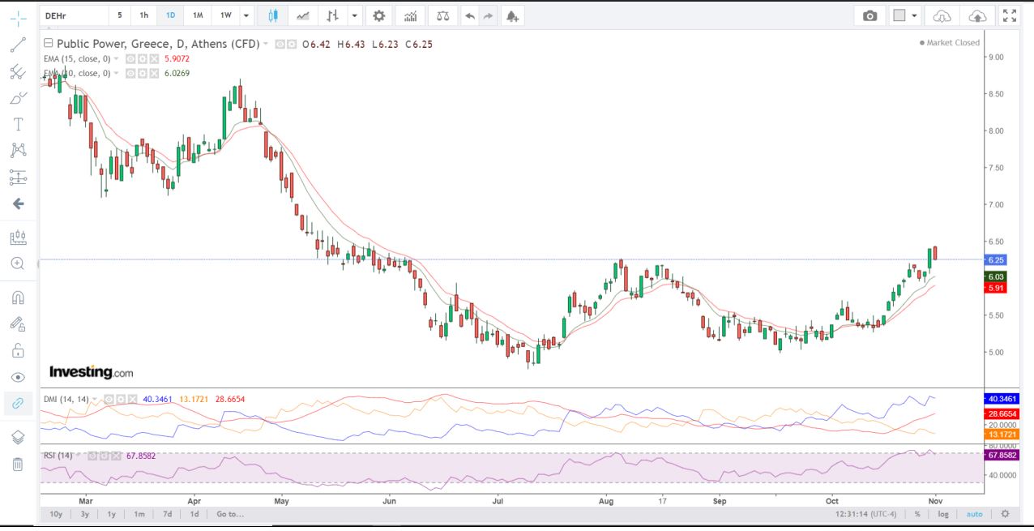Open chart properties gear in top toolbar
Image resolution: width=1034 pixels, height=531 pixels.
click(x=378, y=15)
